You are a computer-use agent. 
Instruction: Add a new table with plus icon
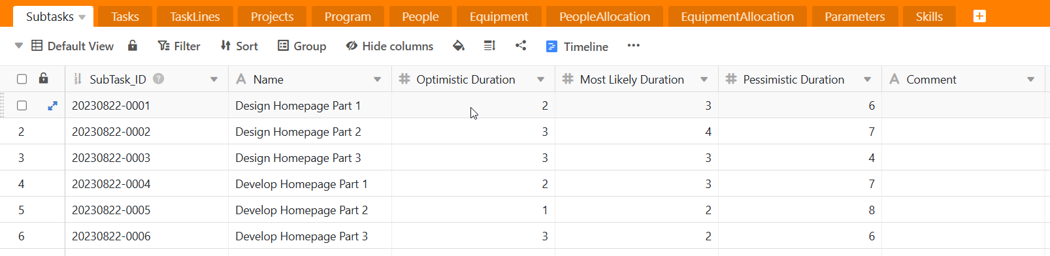coord(979,16)
